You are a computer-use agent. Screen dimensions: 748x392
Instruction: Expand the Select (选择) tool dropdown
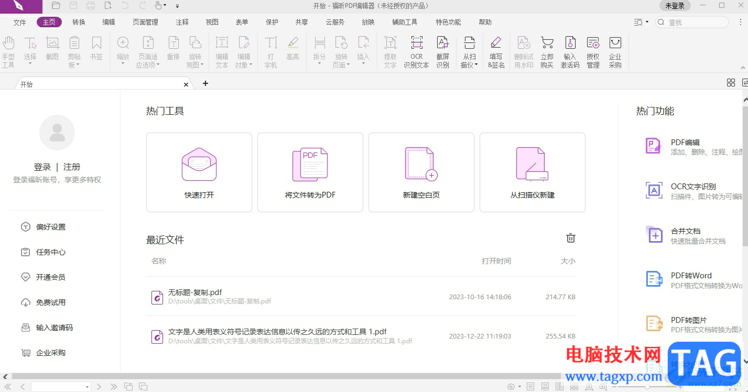click(30, 64)
